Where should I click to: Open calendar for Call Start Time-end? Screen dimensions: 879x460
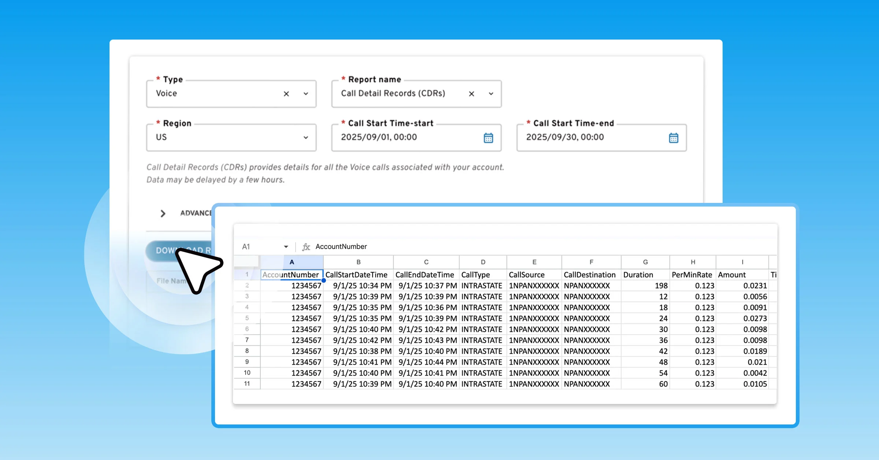click(x=673, y=138)
